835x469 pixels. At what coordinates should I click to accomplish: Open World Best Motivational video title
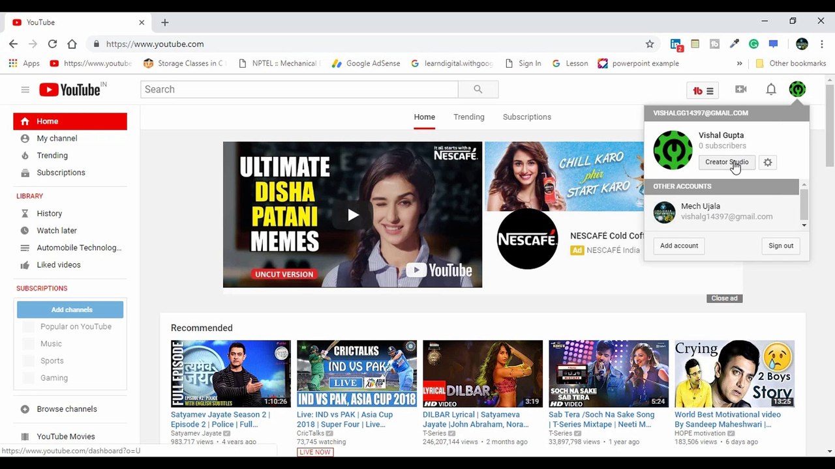pos(727,419)
